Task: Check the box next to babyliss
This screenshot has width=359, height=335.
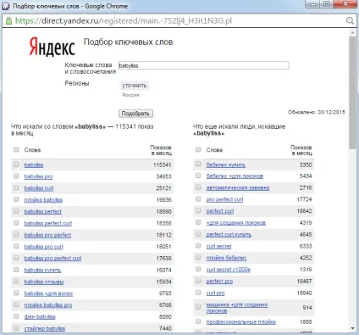Action: coord(16,165)
